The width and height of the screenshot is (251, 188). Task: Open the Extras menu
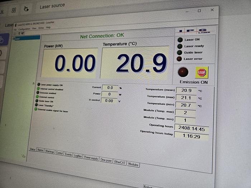tap(41, 28)
